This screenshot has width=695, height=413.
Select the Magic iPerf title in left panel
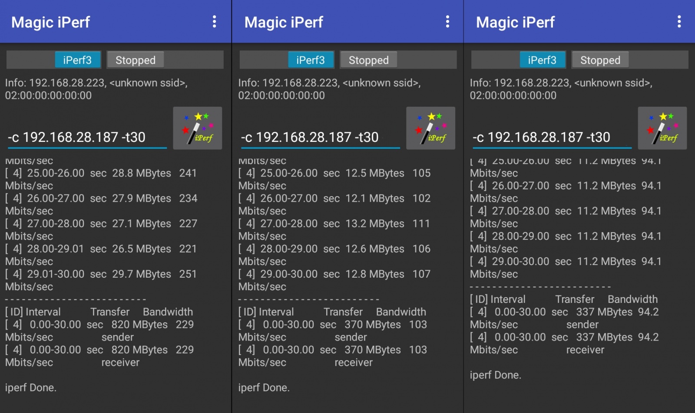(x=50, y=22)
